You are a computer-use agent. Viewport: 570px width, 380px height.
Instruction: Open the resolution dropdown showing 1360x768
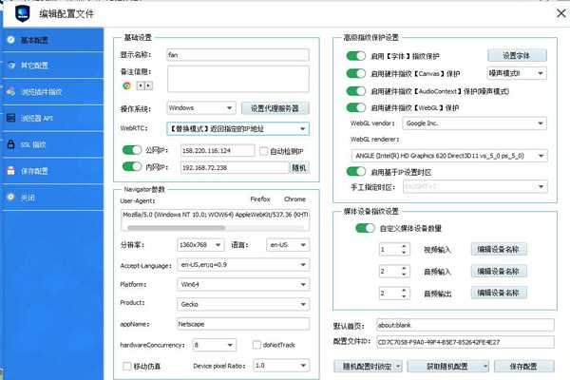click(x=200, y=245)
